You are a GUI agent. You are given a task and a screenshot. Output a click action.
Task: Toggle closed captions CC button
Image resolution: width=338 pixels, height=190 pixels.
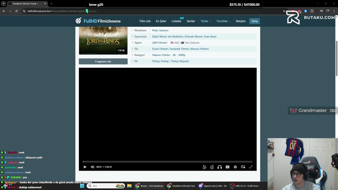pos(227,167)
